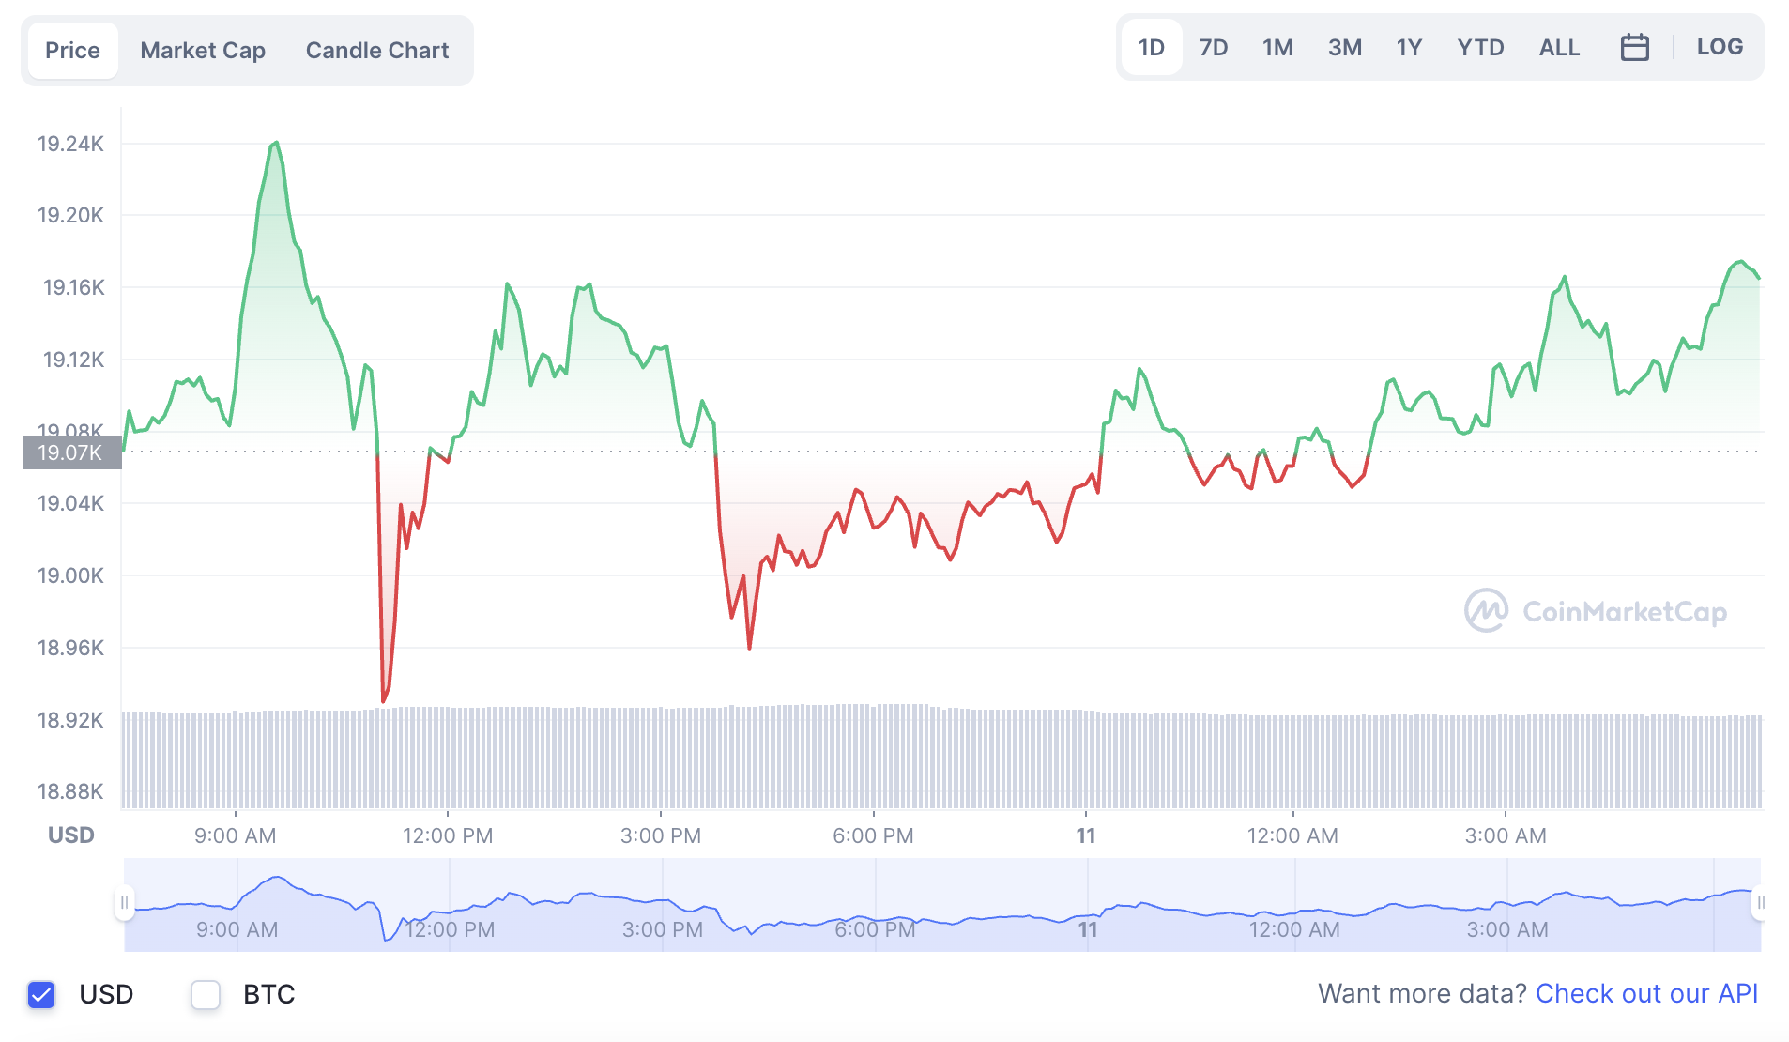Open the calendar date range picker

1634,47
